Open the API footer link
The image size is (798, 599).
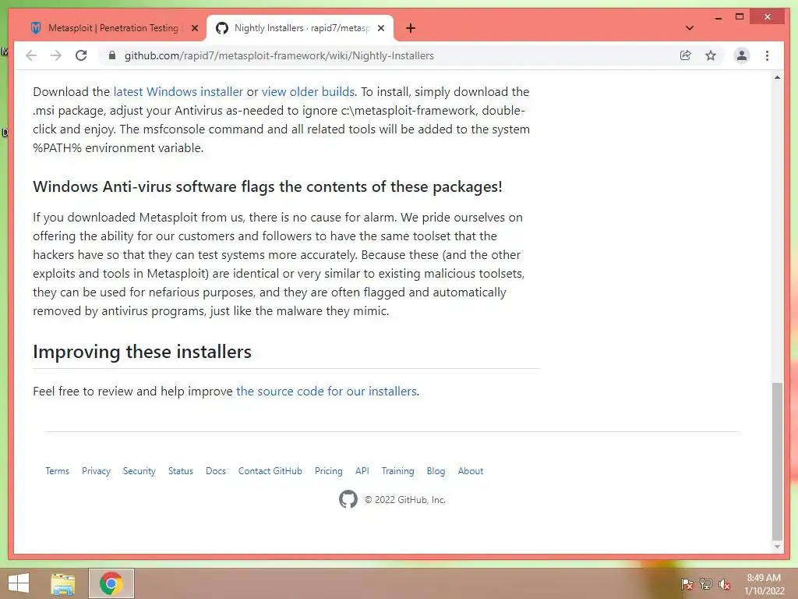click(362, 471)
